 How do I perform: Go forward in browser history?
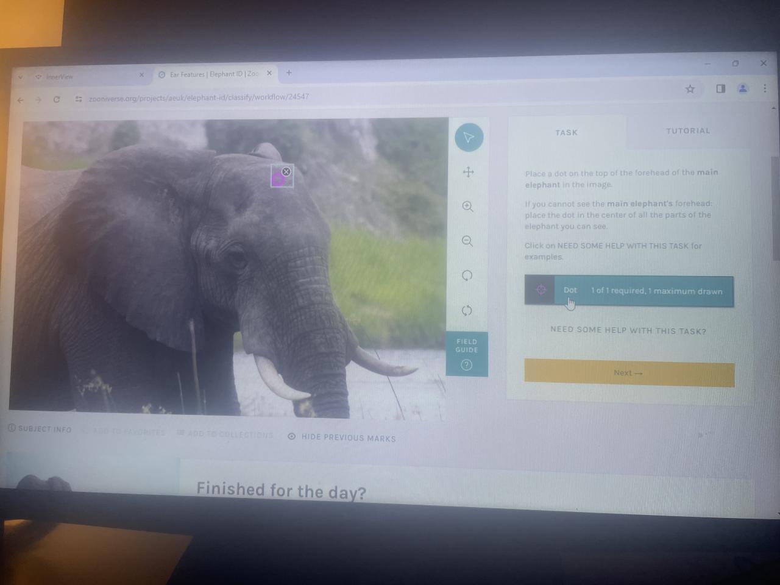(x=38, y=99)
